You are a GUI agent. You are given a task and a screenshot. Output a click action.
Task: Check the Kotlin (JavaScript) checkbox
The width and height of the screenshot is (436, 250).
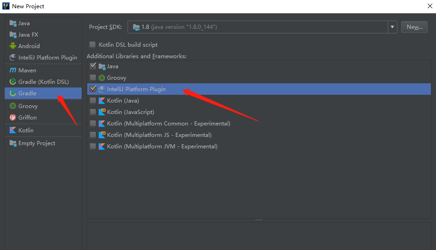click(93, 112)
